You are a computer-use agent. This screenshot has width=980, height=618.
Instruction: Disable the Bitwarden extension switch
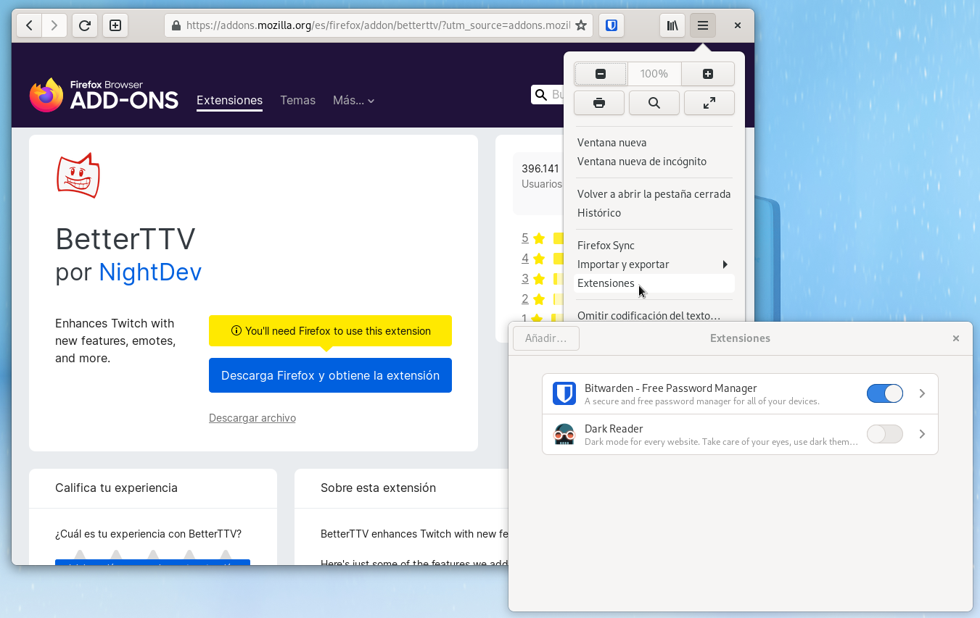point(885,393)
